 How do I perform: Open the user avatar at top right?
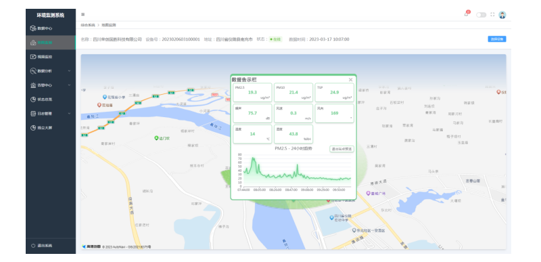[502, 15]
